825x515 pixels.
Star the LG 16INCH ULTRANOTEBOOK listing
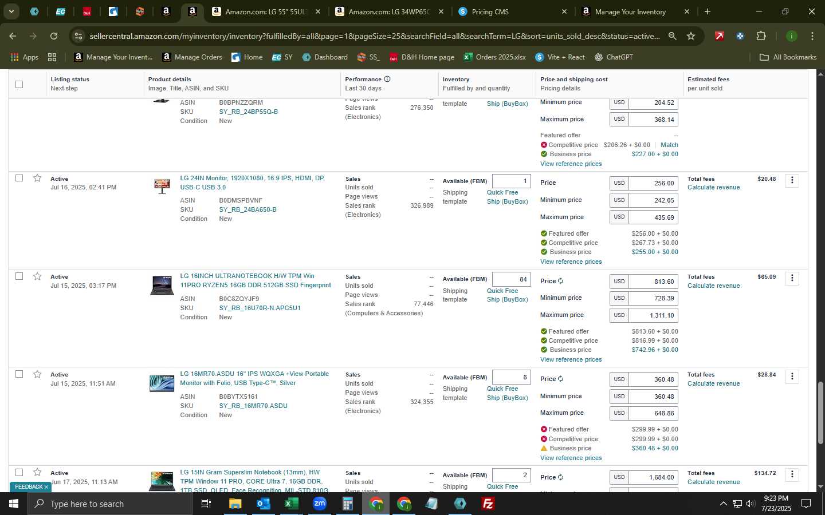tap(37, 276)
